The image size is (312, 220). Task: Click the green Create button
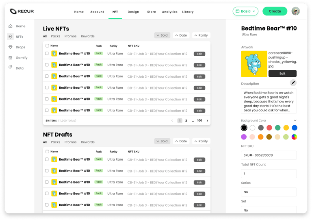[x=275, y=11]
